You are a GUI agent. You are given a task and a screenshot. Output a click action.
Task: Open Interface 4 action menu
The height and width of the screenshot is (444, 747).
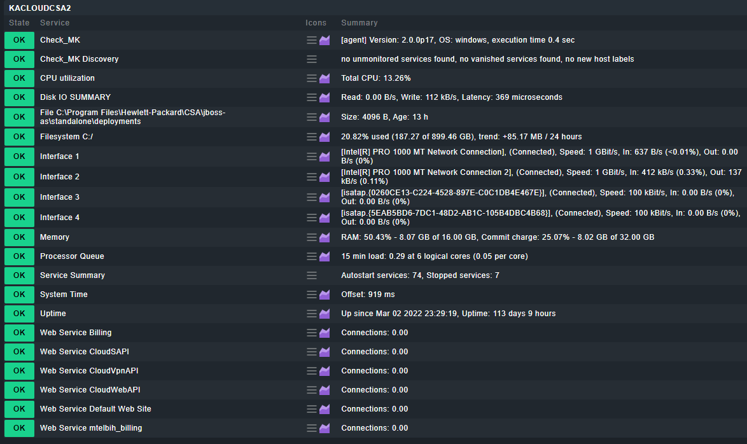312,218
